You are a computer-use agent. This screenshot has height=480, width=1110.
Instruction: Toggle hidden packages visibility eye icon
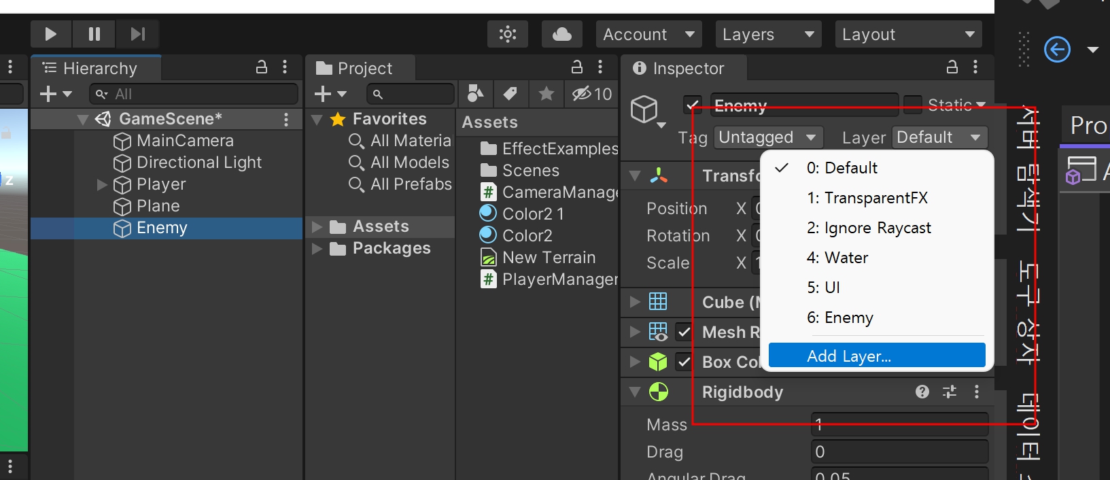tap(591, 94)
